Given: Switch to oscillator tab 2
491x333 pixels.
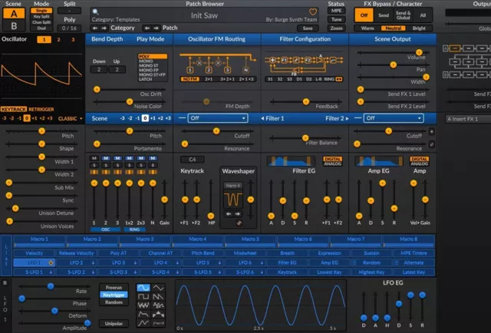Looking at the screenshot, I should pyautogui.click(x=58, y=39).
